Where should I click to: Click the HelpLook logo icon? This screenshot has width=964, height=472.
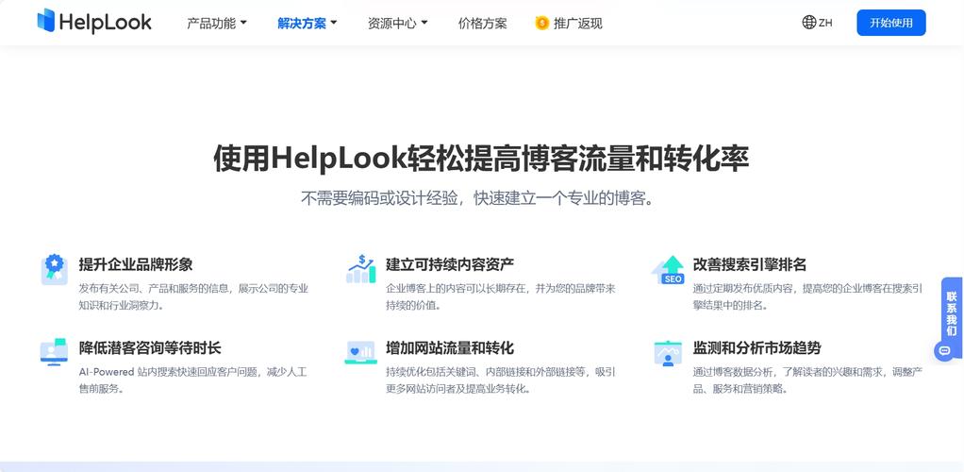tap(45, 21)
